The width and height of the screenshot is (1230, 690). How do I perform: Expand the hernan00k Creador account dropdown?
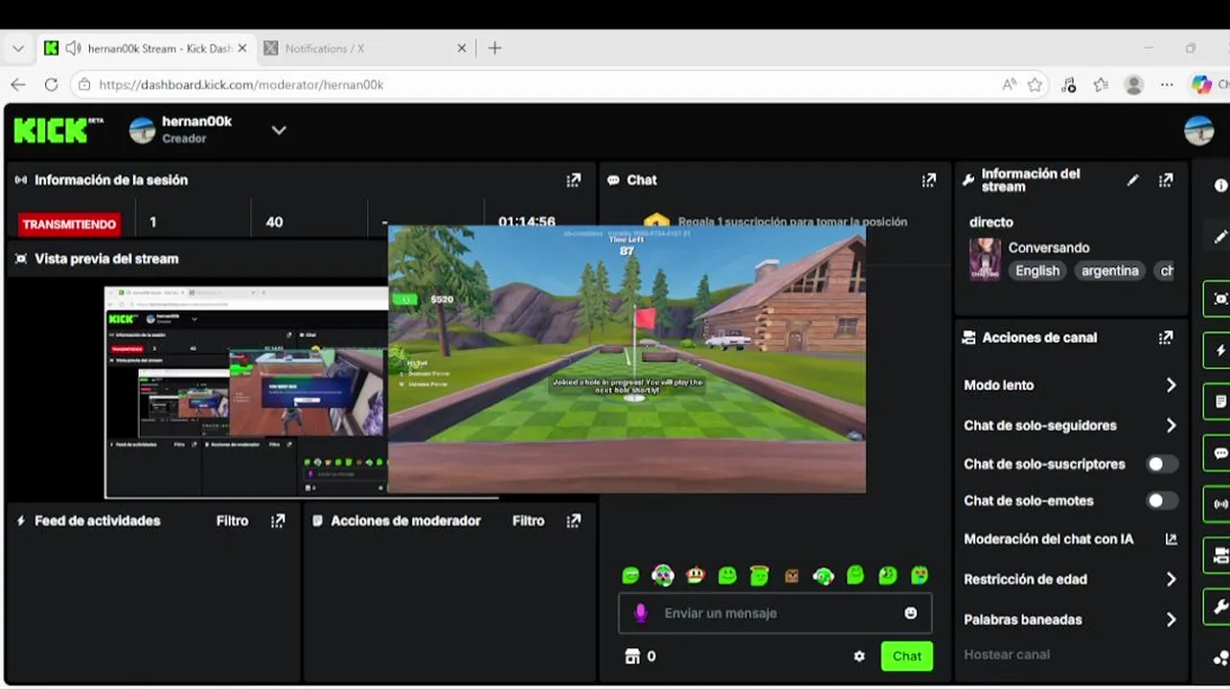pyautogui.click(x=279, y=130)
